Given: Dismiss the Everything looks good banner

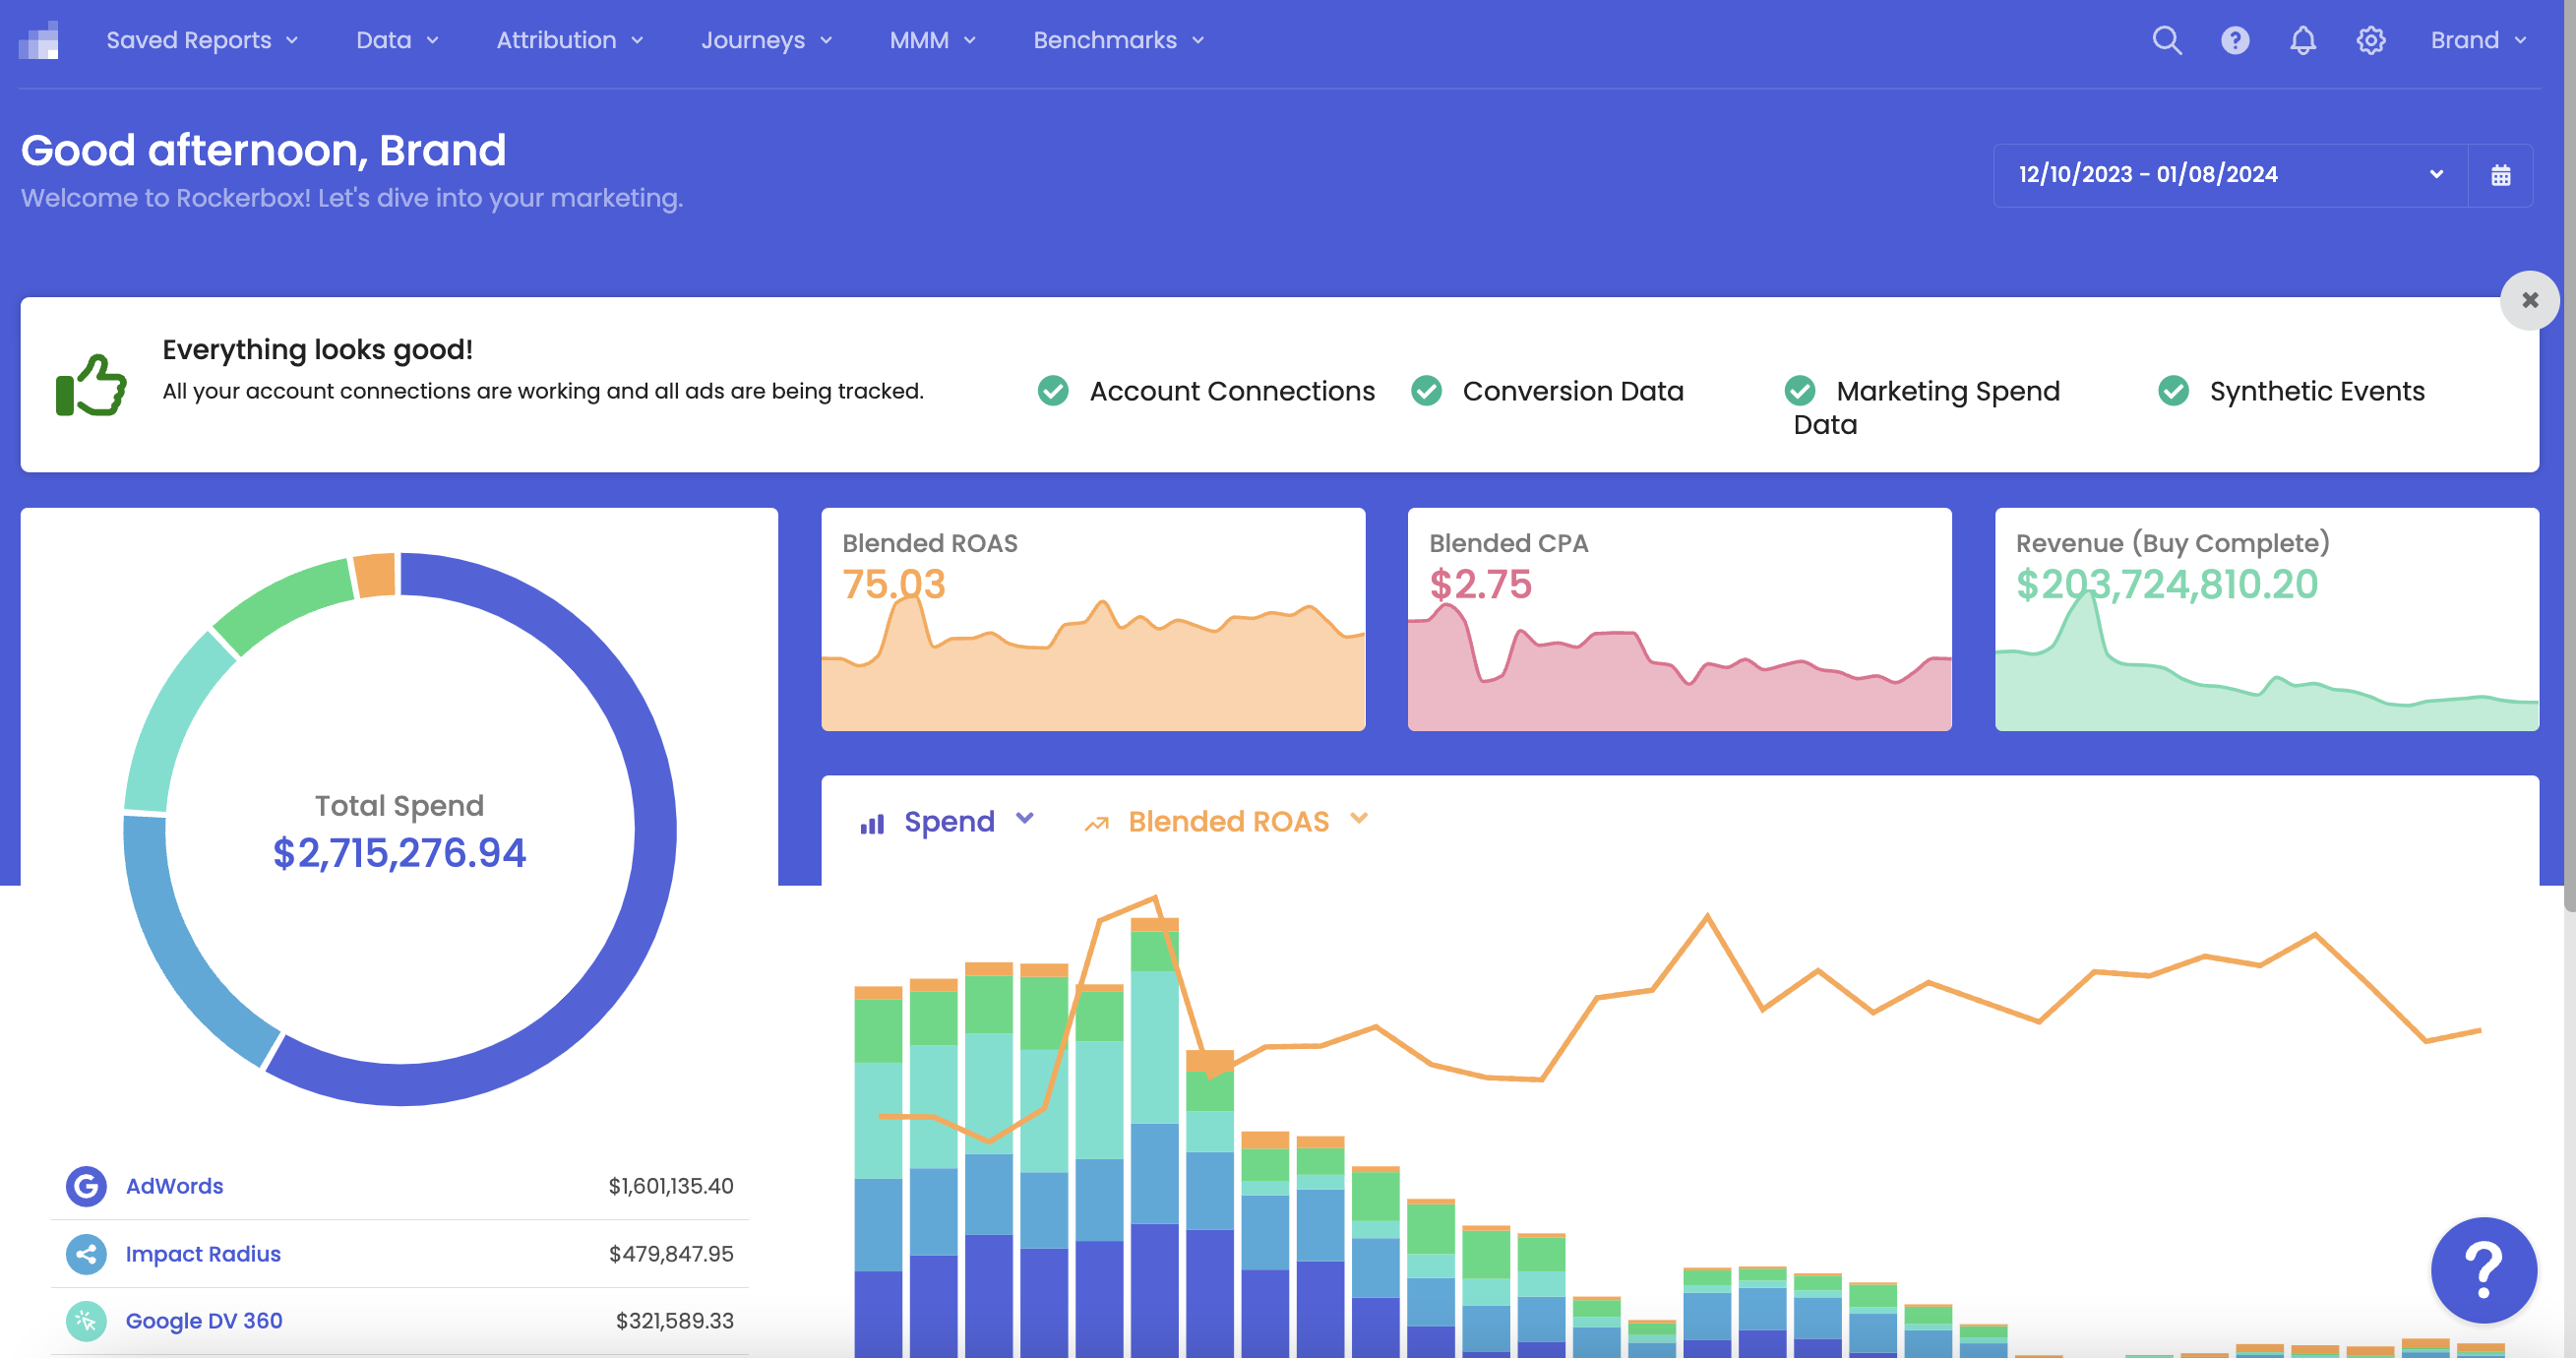Looking at the screenshot, I should click(x=2530, y=299).
